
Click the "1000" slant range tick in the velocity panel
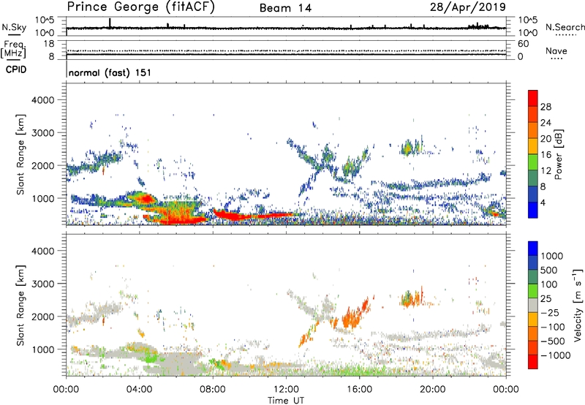[43, 349]
